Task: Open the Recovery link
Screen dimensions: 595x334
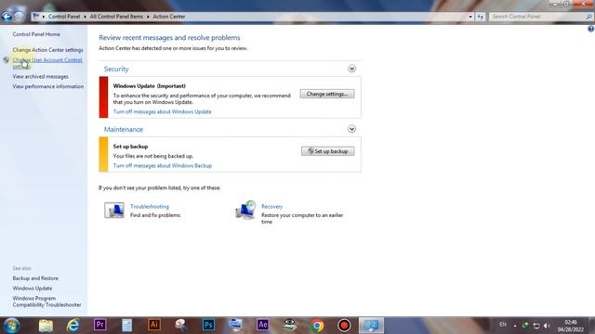Action: pyautogui.click(x=271, y=206)
